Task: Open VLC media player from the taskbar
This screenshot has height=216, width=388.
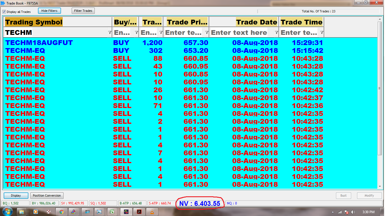Action: pos(152,212)
